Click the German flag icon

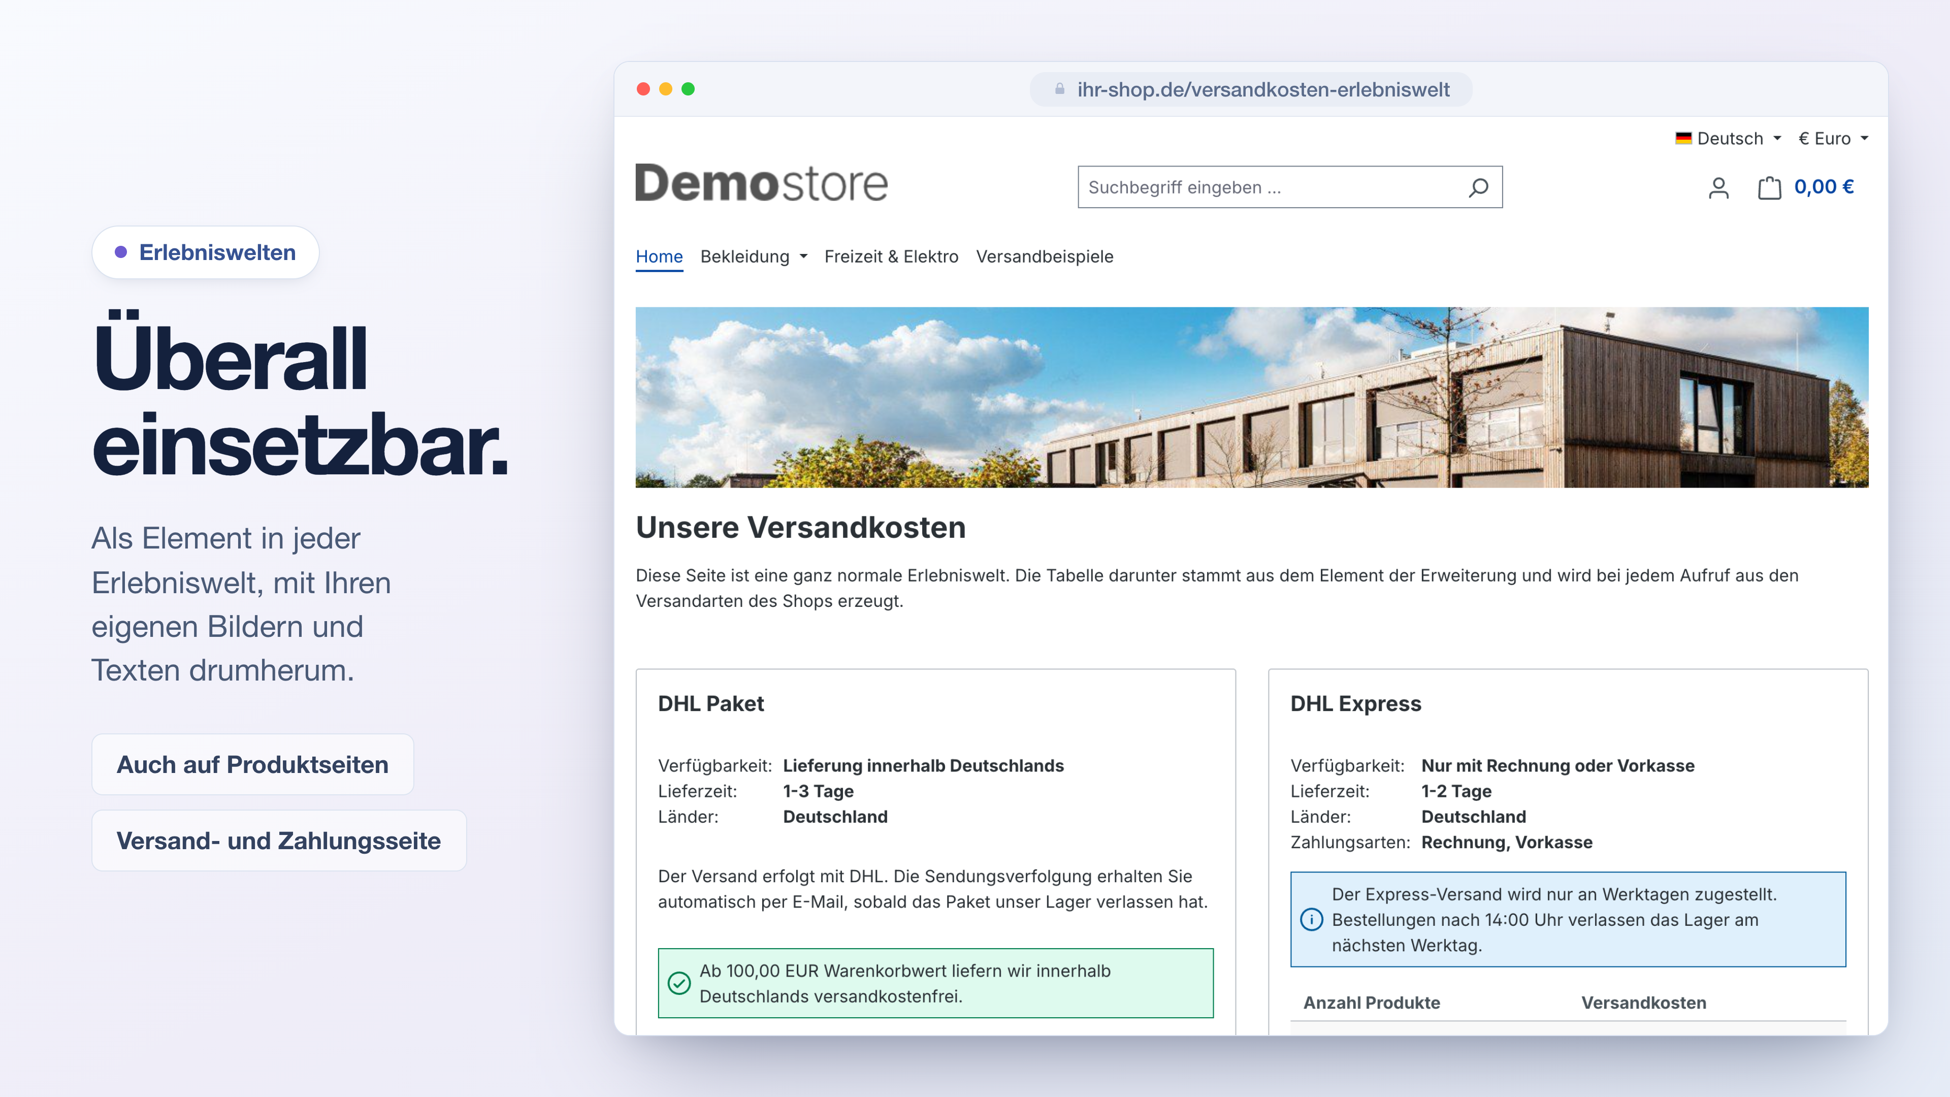tap(1683, 139)
